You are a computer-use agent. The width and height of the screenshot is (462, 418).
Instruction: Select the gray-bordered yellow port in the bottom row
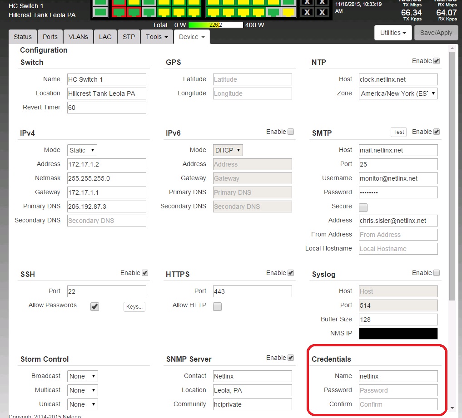(x=288, y=12)
